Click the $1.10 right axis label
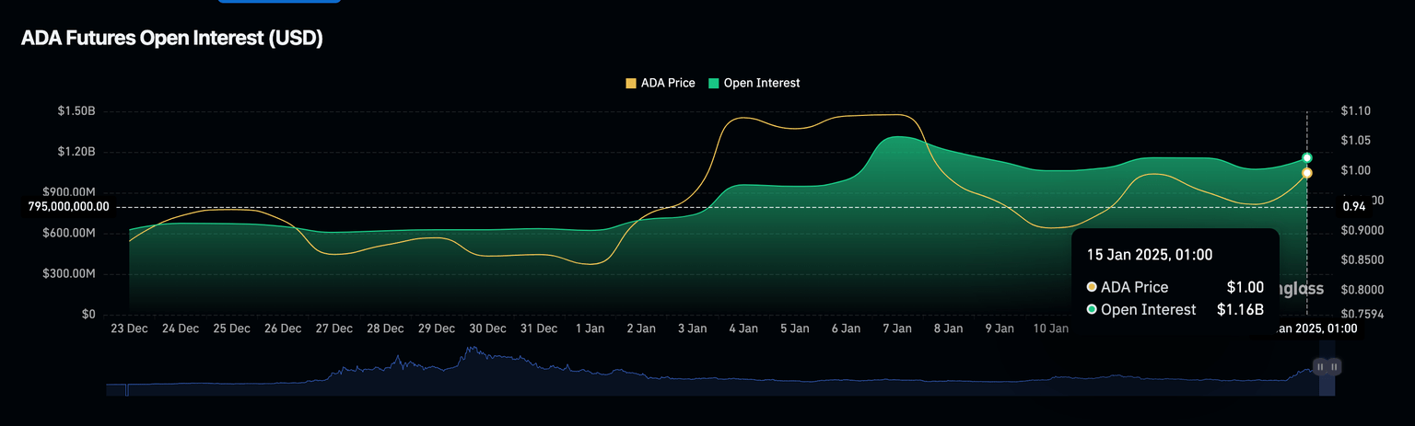1415x426 pixels. click(1356, 111)
